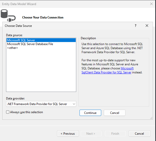
Task: Close the Entity Data Model Wizard window
Action: coord(151,4)
